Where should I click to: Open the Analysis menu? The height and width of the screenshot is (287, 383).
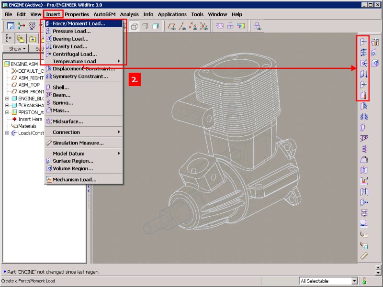(129, 14)
